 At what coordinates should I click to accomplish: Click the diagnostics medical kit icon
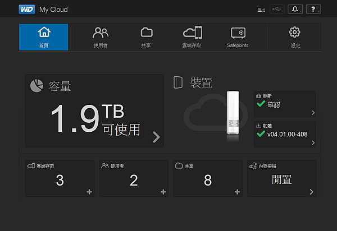(258, 96)
